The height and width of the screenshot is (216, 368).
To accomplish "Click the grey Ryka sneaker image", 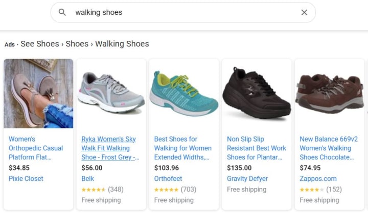I will pos(111,93).
